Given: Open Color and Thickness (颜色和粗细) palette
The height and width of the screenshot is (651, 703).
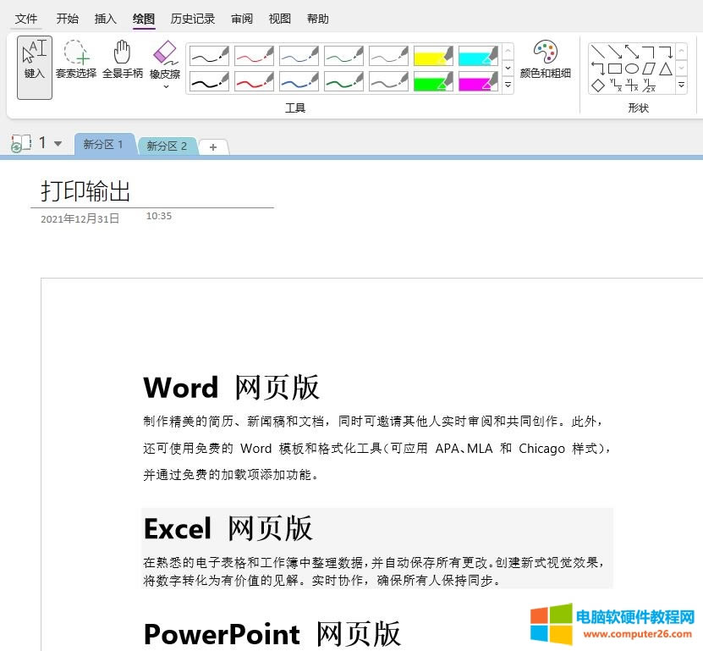Looking at the screenshot, I should [x=545, y=59].
